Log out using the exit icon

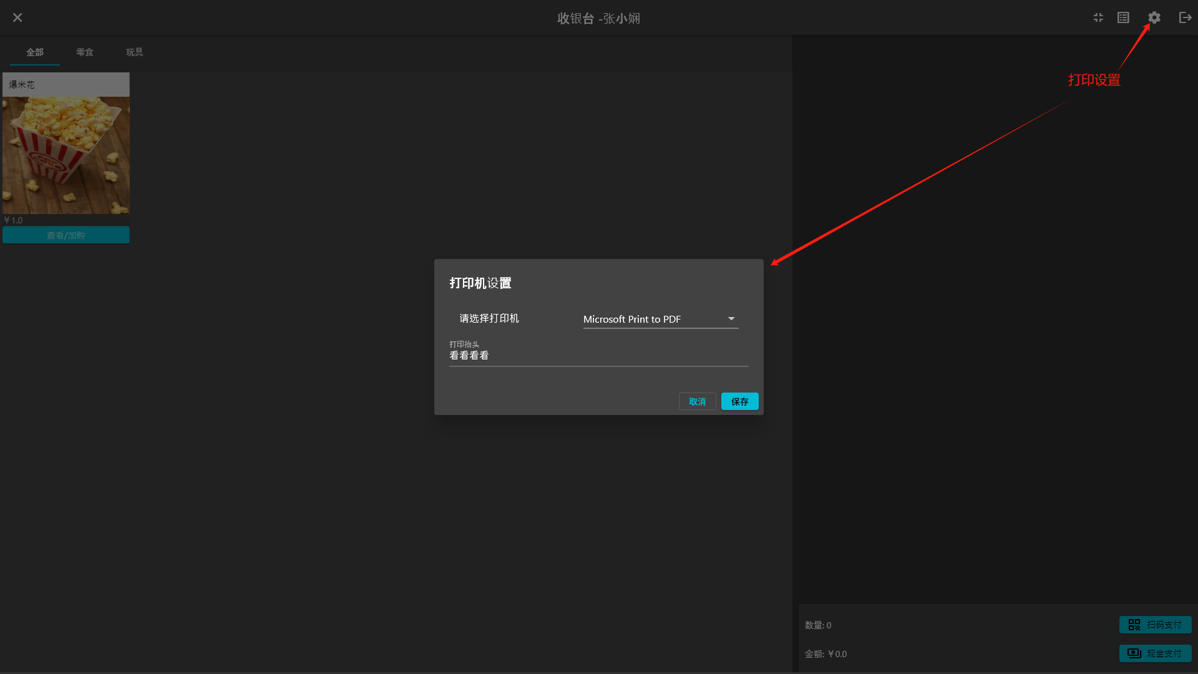click(x=1185, y=17)
